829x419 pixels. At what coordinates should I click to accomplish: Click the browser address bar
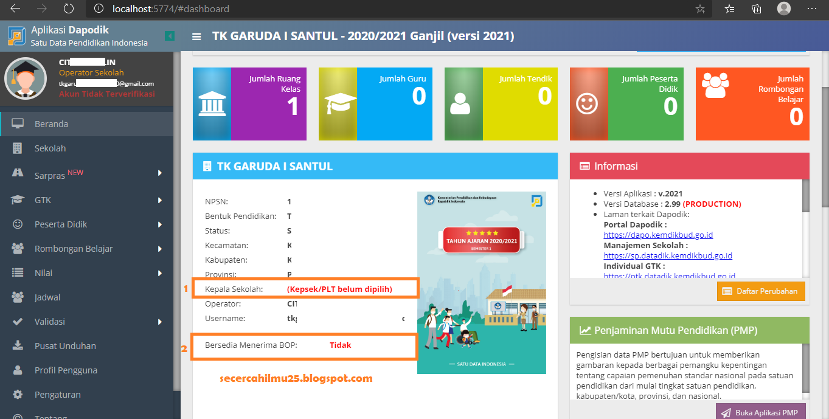(x=170, y=9)
